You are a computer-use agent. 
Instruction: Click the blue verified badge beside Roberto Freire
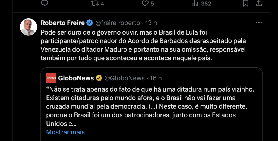point(90,23)
